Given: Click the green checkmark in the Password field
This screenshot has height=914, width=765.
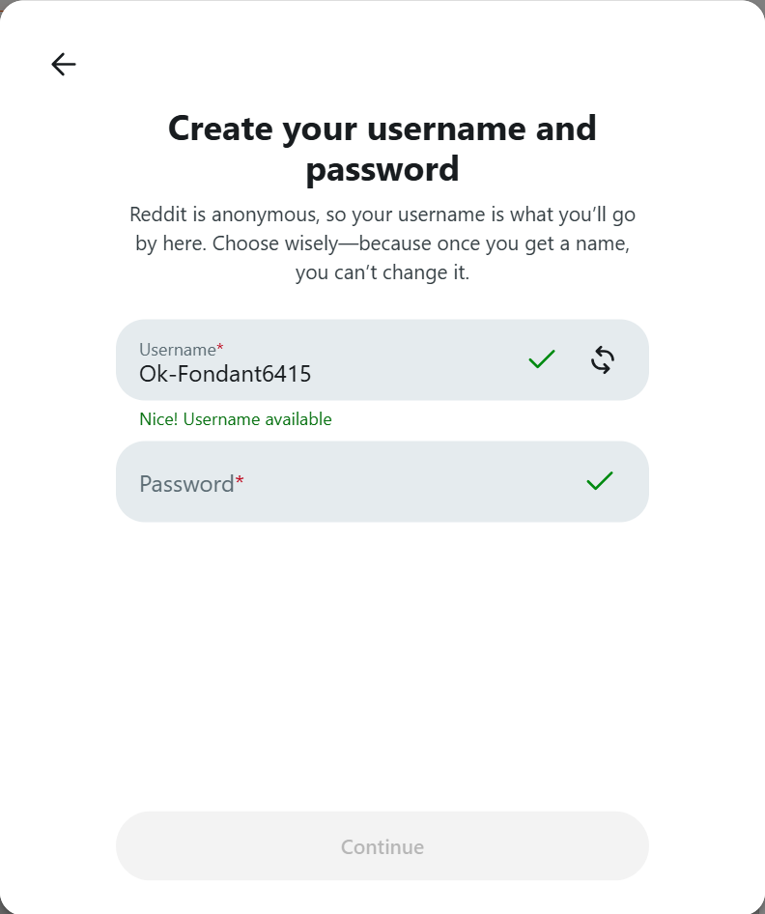Looking at the screenshot, I should (600, 481).
